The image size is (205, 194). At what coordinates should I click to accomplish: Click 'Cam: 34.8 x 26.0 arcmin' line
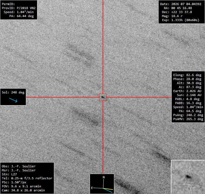[x=23, y=190]
